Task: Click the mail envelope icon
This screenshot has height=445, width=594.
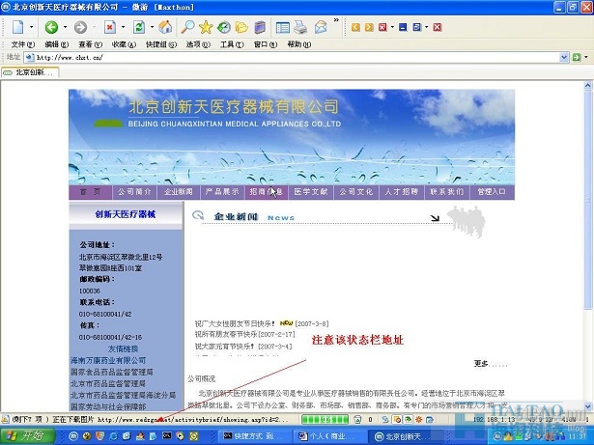Action: click(321, 27)
